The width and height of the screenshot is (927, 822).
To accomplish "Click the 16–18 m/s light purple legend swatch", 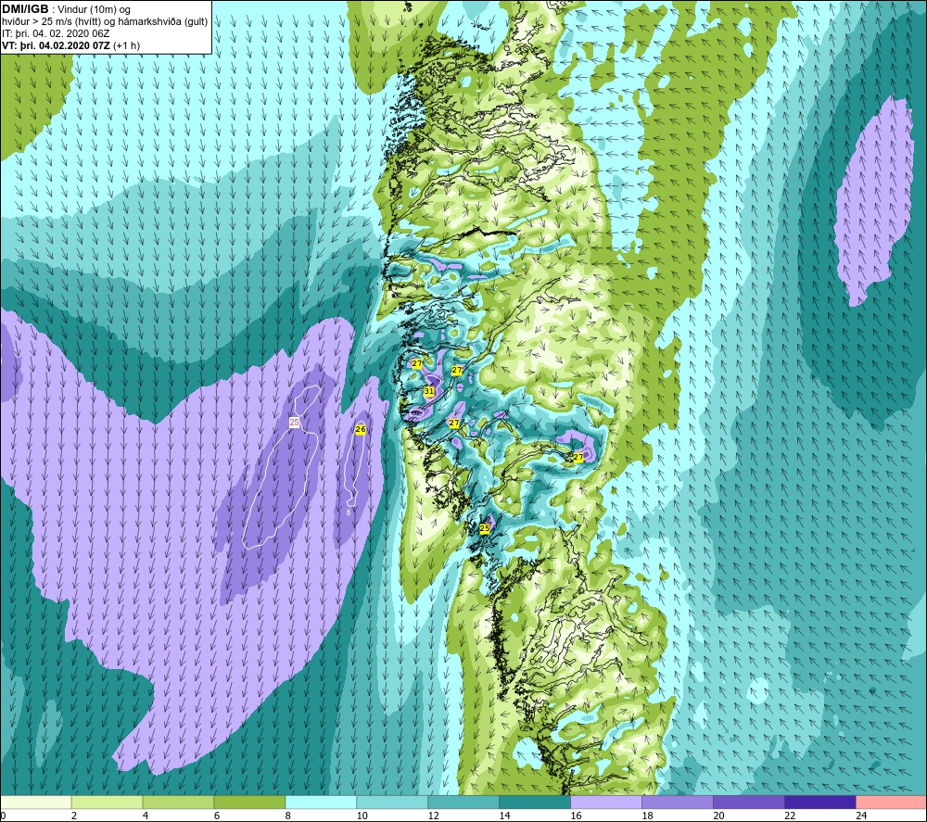I will coord(606,802).
